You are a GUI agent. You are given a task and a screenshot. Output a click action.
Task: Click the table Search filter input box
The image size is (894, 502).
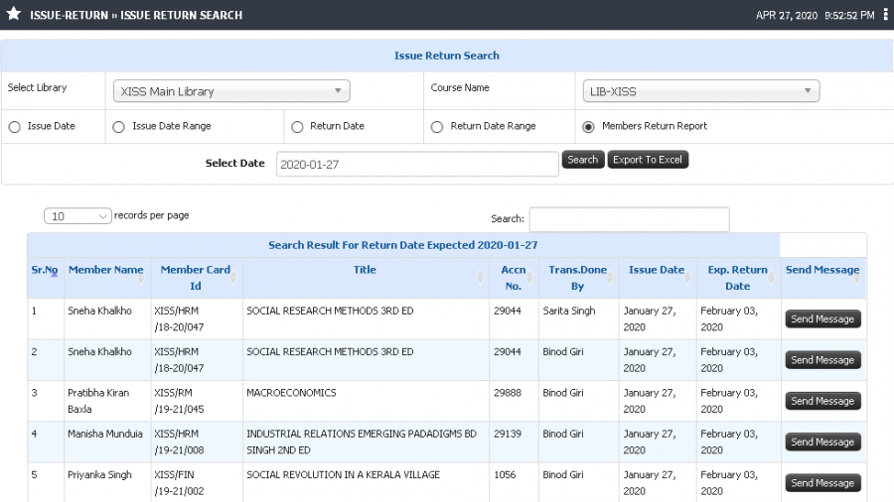(630, 219)
